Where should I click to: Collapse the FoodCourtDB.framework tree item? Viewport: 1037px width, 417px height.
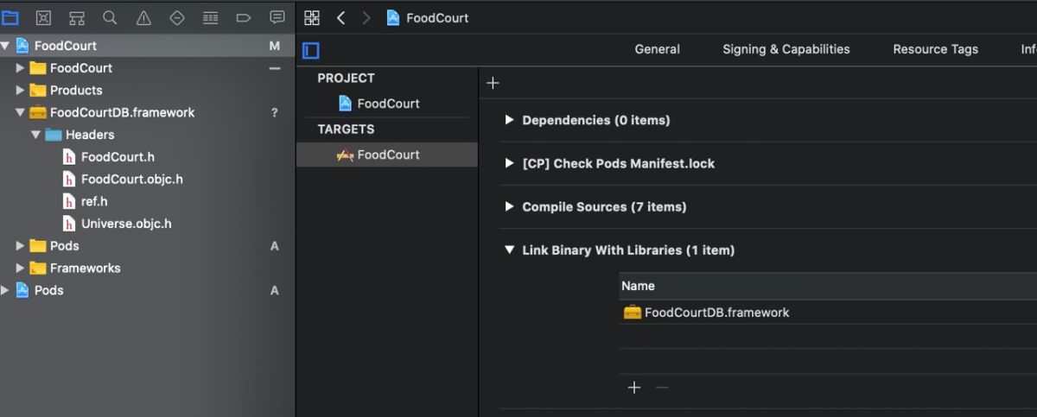tap(20, 112)
